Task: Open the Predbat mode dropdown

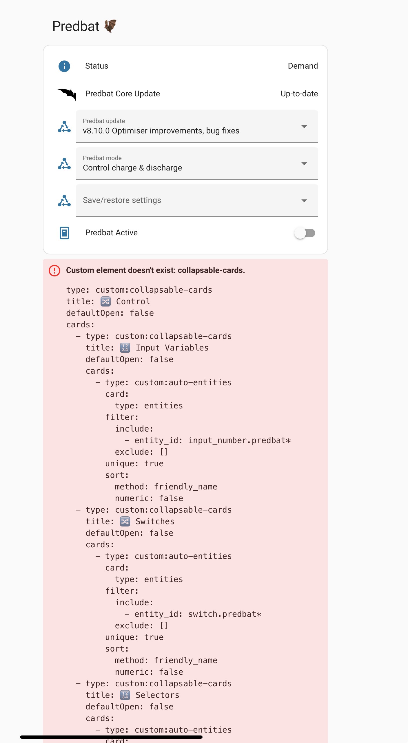Action: point(197,164)
